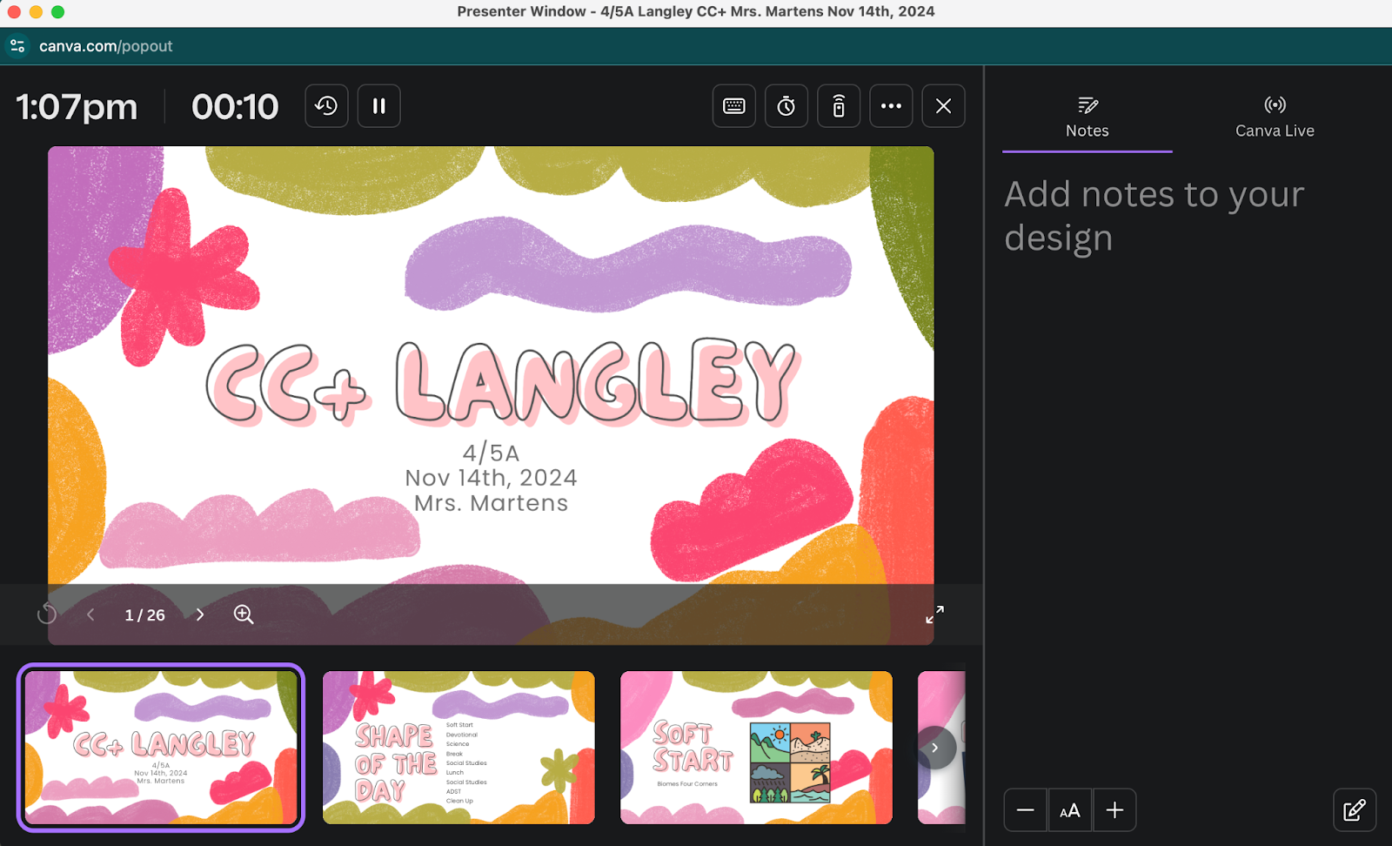Click the macOS yellow minimize window button
1392x846 pixels.
(36, 11)
